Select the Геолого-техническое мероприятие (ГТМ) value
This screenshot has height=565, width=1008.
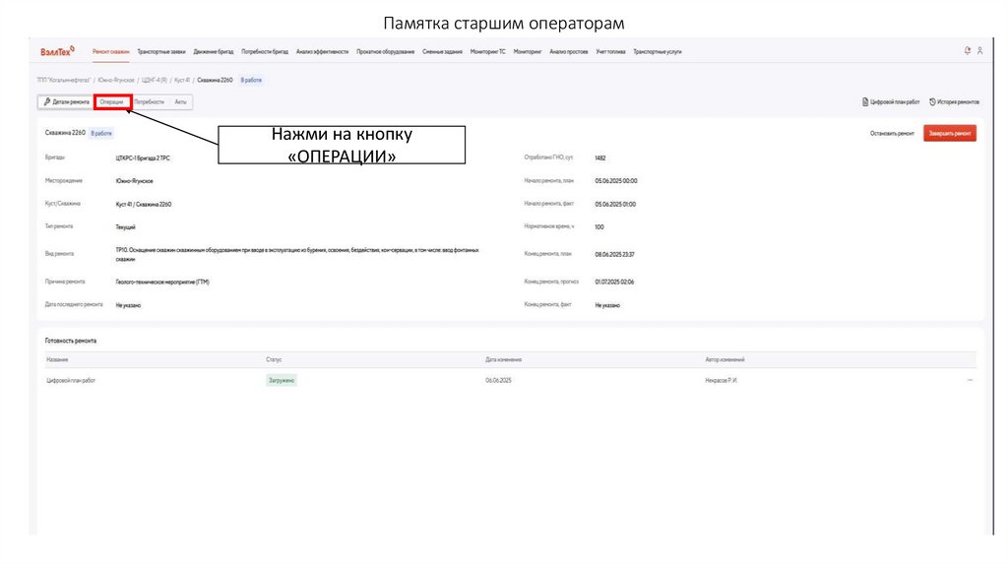[162, 282]
